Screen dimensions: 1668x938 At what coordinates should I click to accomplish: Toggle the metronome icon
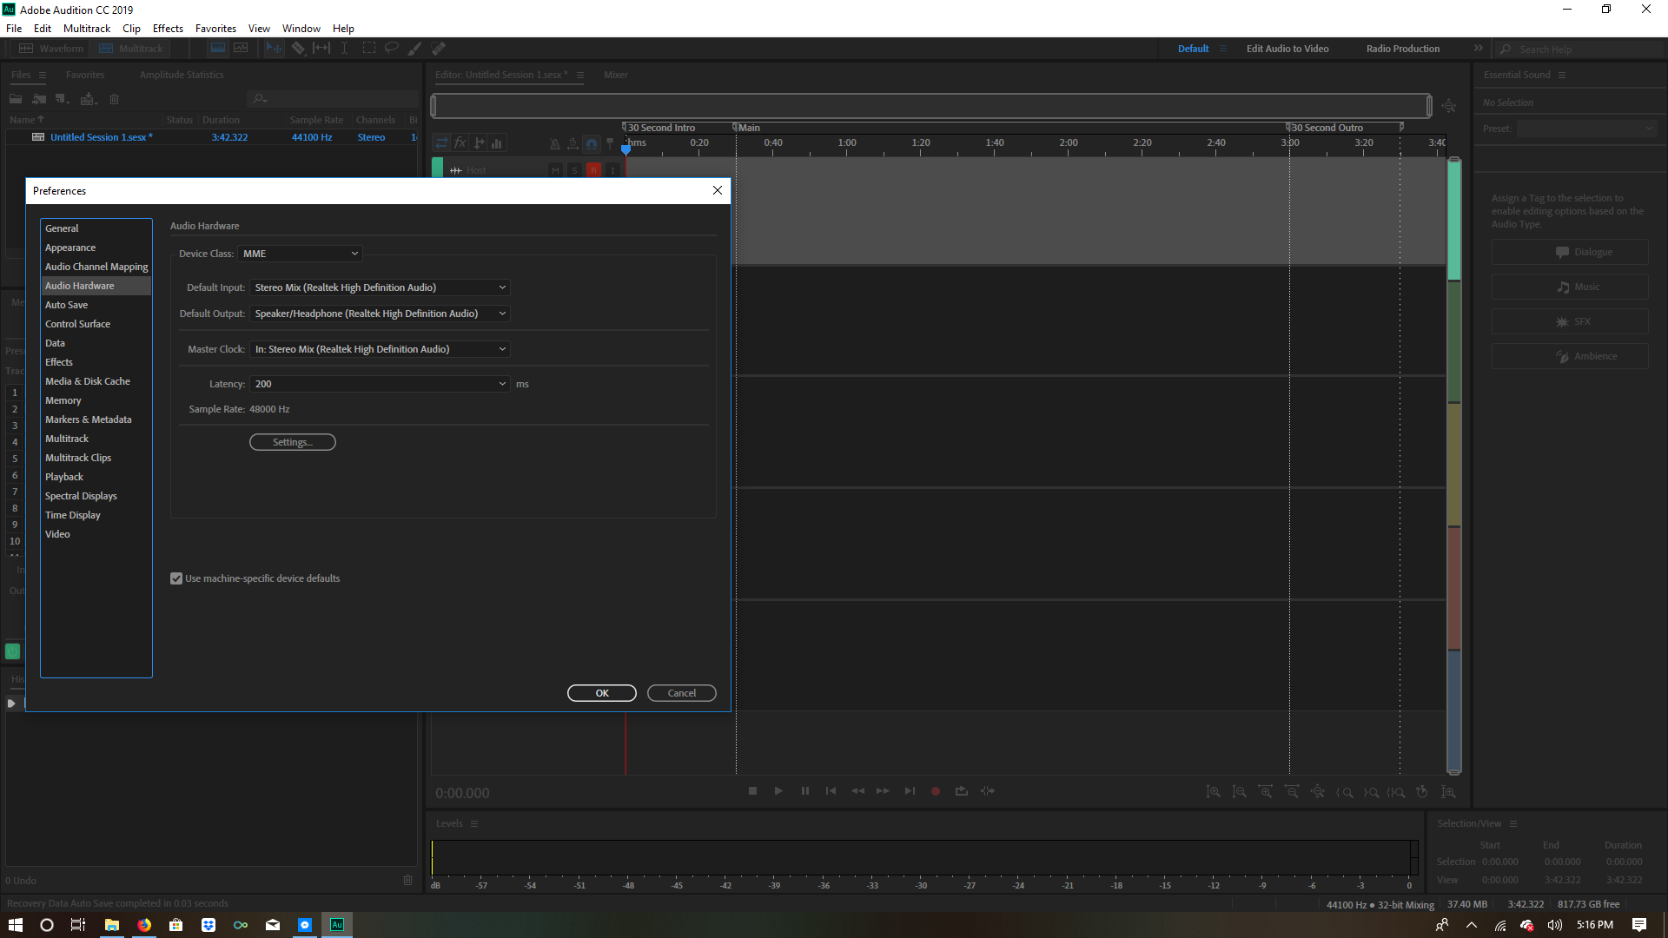coord(554,143)
